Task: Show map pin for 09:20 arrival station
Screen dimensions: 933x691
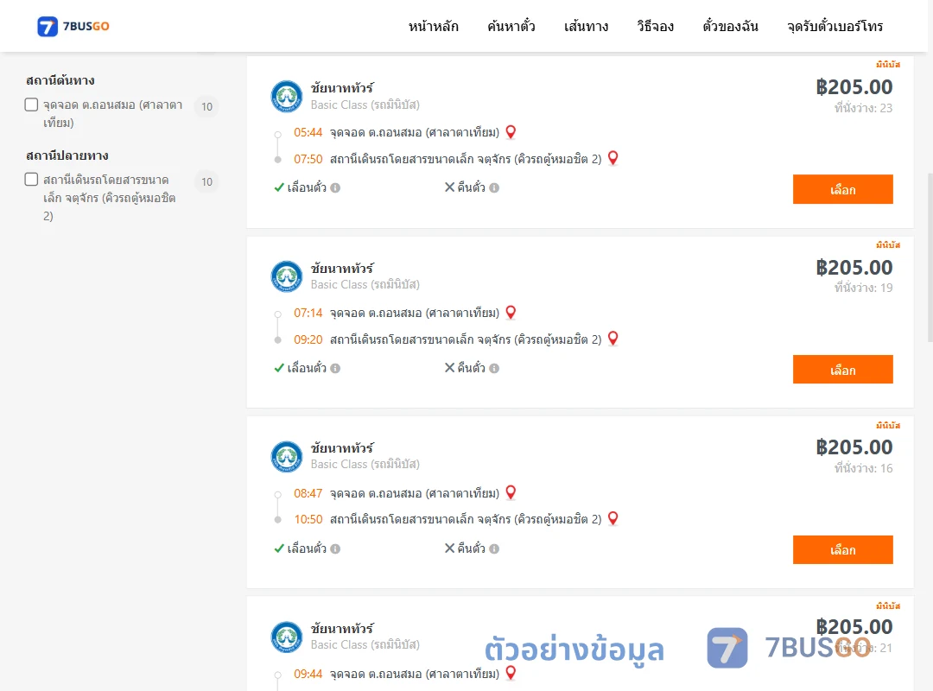Action: pos(612,339)
